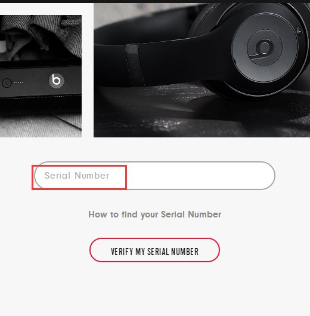Click the Serial Number placeholder text
Image resolution: width=310 pixels, height=316 pixels.
point(77,176)
